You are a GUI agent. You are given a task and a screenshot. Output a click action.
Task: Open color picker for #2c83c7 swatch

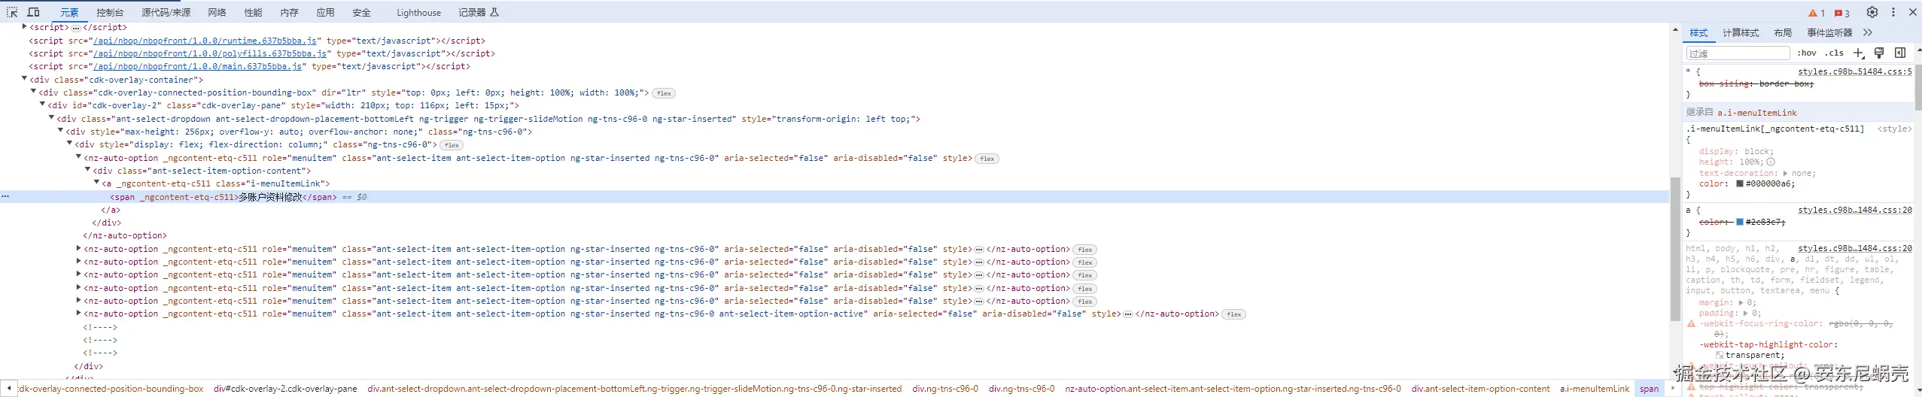click(x=1740, y=222)
